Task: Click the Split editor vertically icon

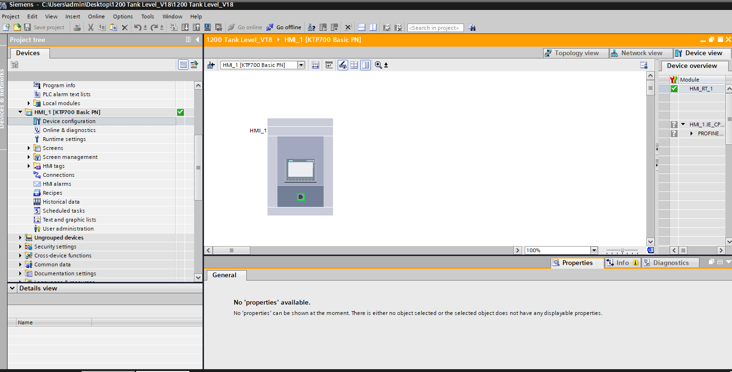Action: point(373,27)
